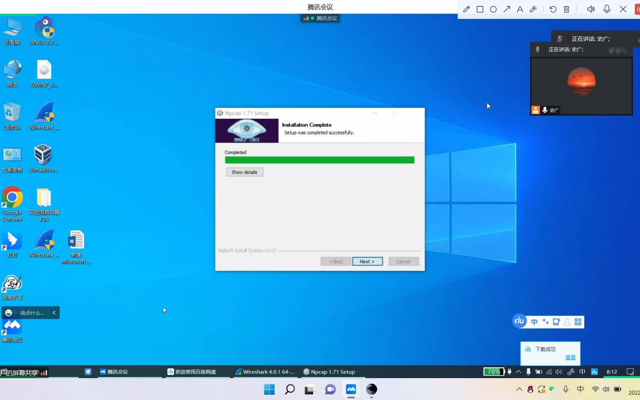The image size is (640, 400).
Task: Open the WeChat tray icon
Action: [x=552, y=389]
